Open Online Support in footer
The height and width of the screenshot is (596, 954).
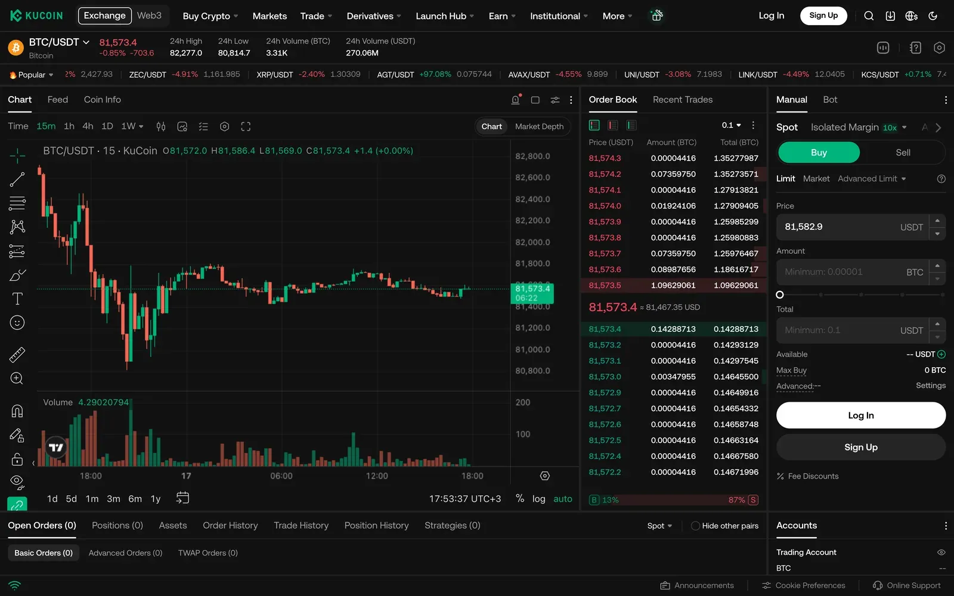[907, 585]
